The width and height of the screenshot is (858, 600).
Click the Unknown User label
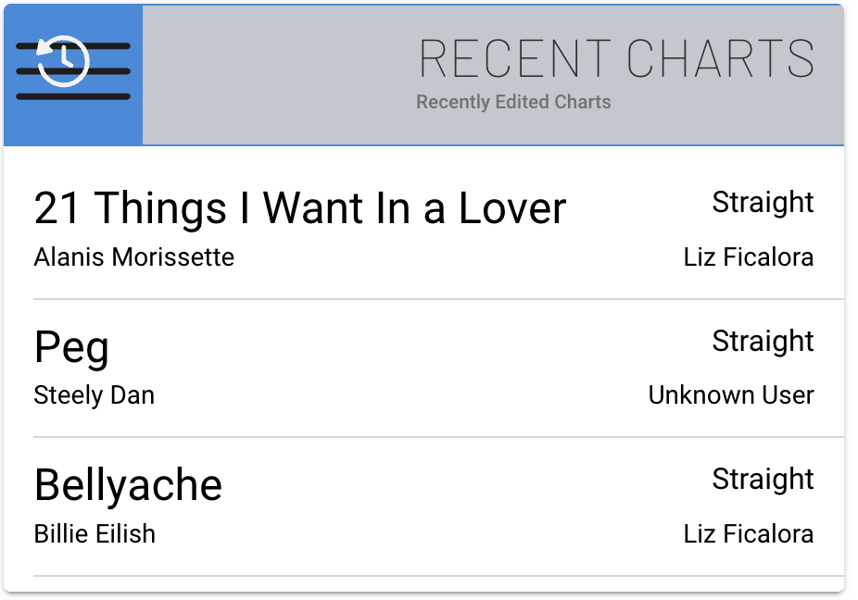[x=730, y=395]
